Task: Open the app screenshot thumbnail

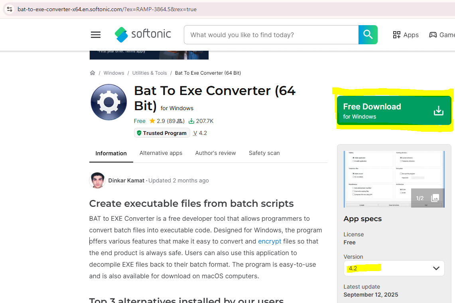Action: [x=394, y=179]
